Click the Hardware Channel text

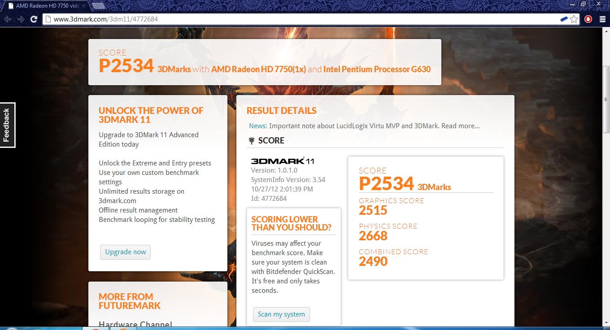[x=135, y=325]
